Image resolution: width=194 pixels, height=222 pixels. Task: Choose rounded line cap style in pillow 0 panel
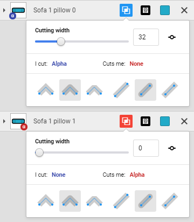click(x=145, y=90)
